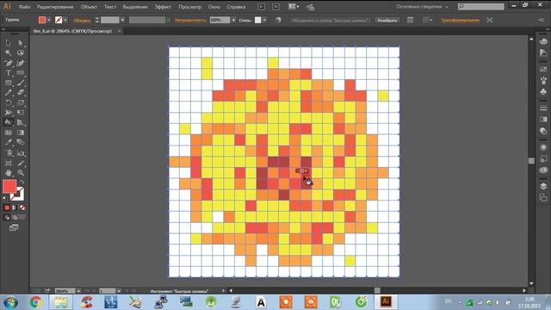Switch paint mode to Gradient

(x=15, y=208)
